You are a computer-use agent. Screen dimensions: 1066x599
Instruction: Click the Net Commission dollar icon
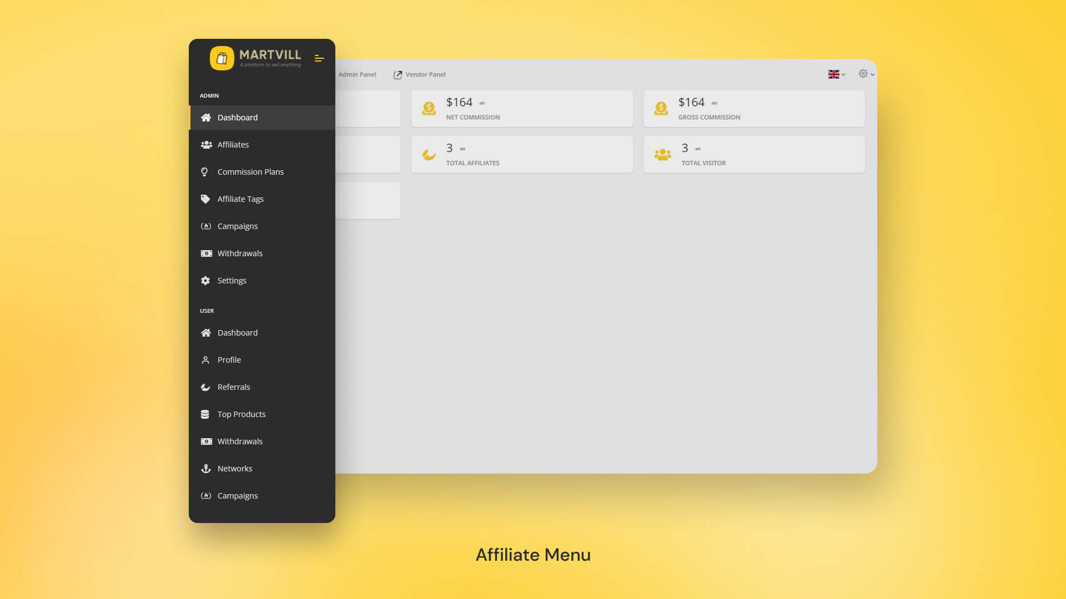pos(428,108)
